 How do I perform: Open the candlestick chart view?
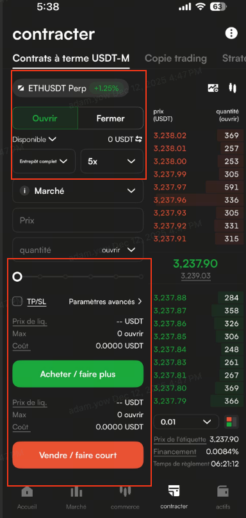233,88
